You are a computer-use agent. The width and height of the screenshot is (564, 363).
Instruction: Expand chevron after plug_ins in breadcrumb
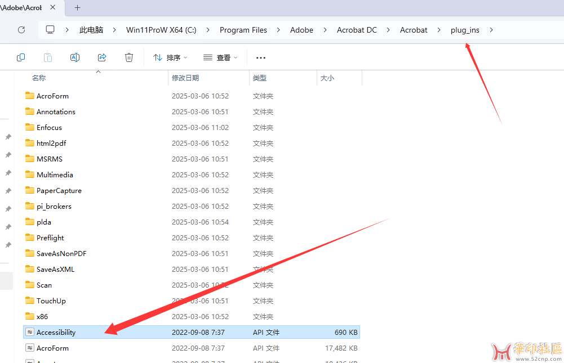coord(491,30)
